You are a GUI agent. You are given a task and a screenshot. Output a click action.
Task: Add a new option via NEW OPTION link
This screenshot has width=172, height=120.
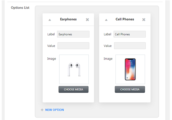point(55,110)
